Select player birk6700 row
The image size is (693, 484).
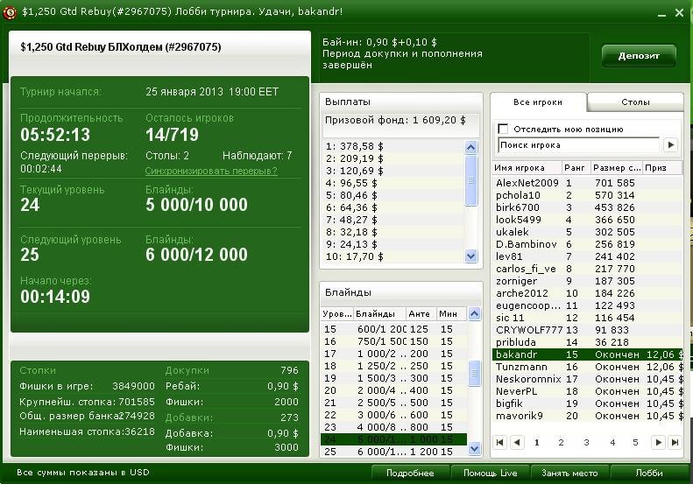(x=587, y=207)
